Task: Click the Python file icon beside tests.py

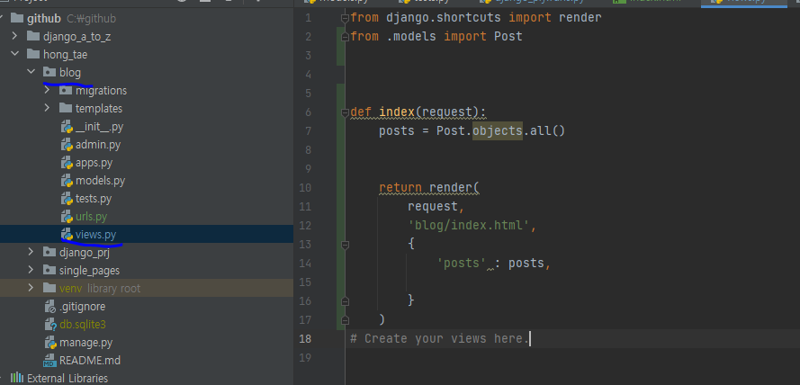Action: pyautogui.click(x=67, y=199)
